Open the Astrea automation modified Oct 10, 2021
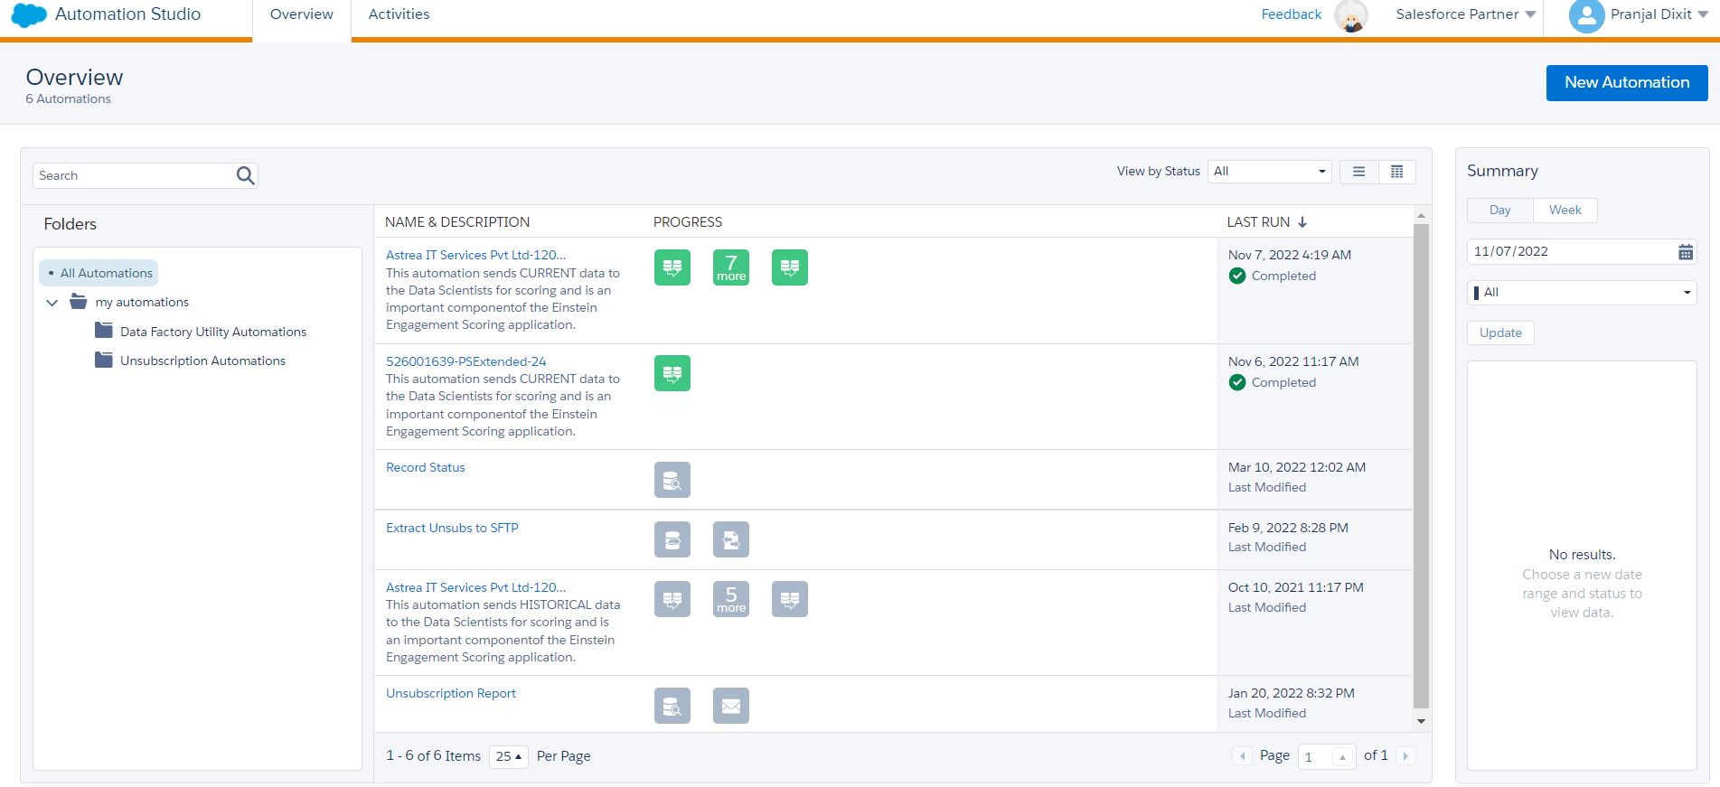1720x787 pixels. [x=475, y=587]
